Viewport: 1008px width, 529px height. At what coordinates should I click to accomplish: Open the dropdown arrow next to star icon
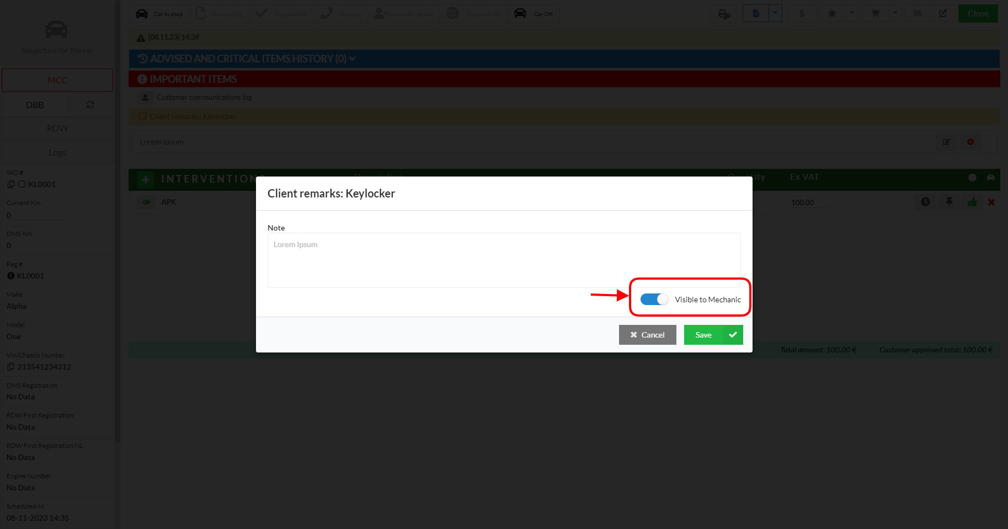tap(852, 13)
